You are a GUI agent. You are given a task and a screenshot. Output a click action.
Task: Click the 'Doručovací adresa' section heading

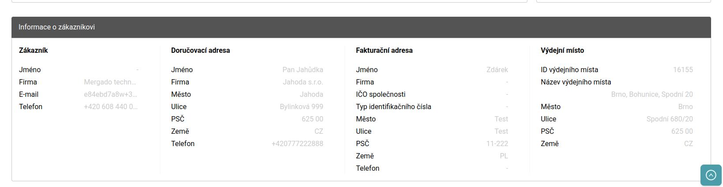[200, 50]
